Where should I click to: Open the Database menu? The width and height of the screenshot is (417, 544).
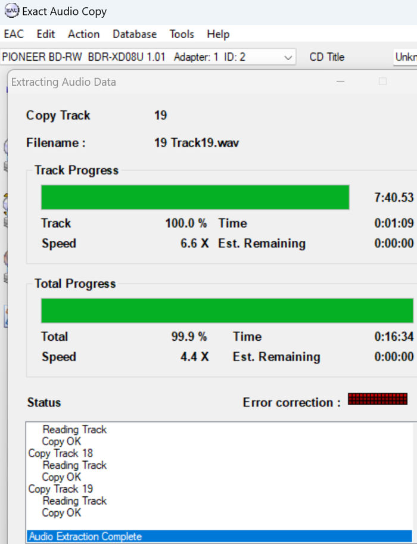(x=135, y=34)
